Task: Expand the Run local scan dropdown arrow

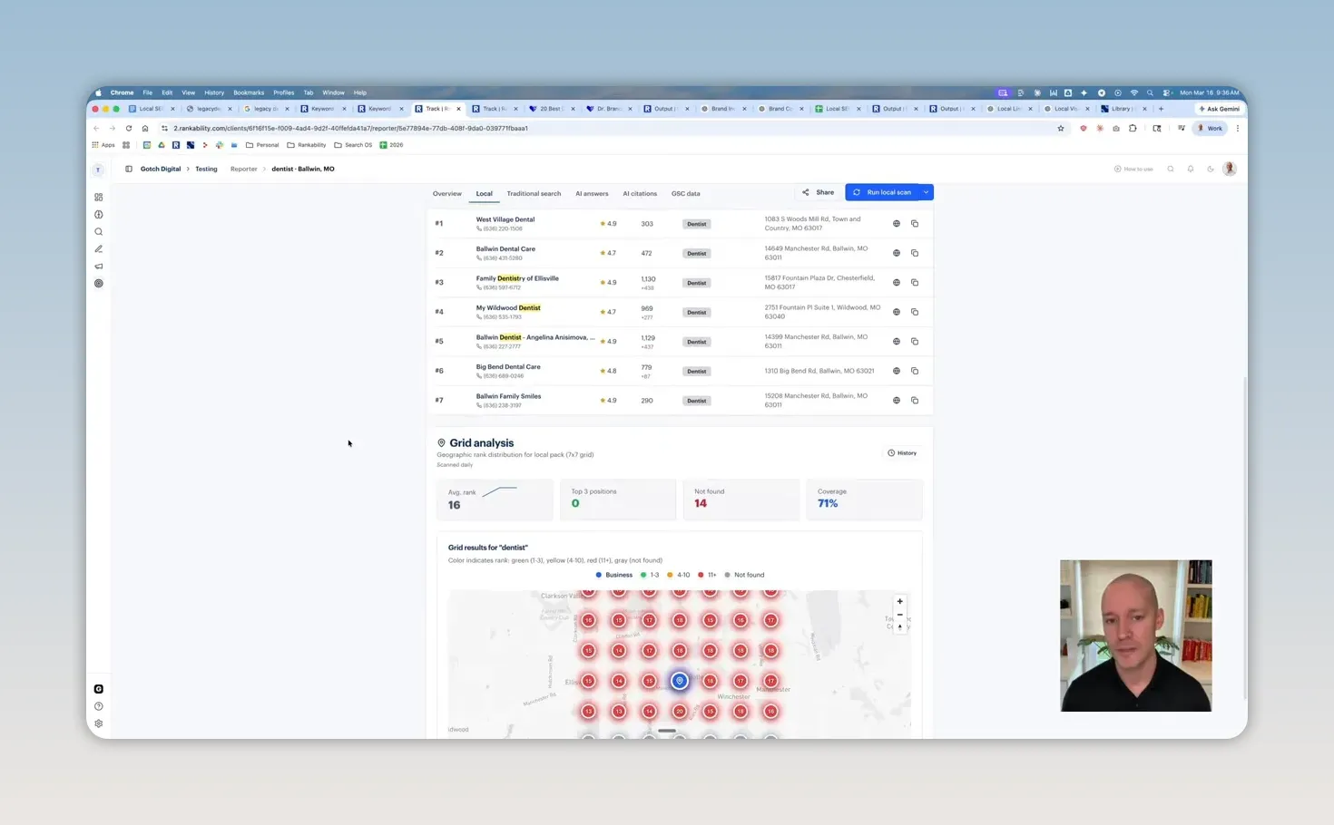Action: (926, 192)
